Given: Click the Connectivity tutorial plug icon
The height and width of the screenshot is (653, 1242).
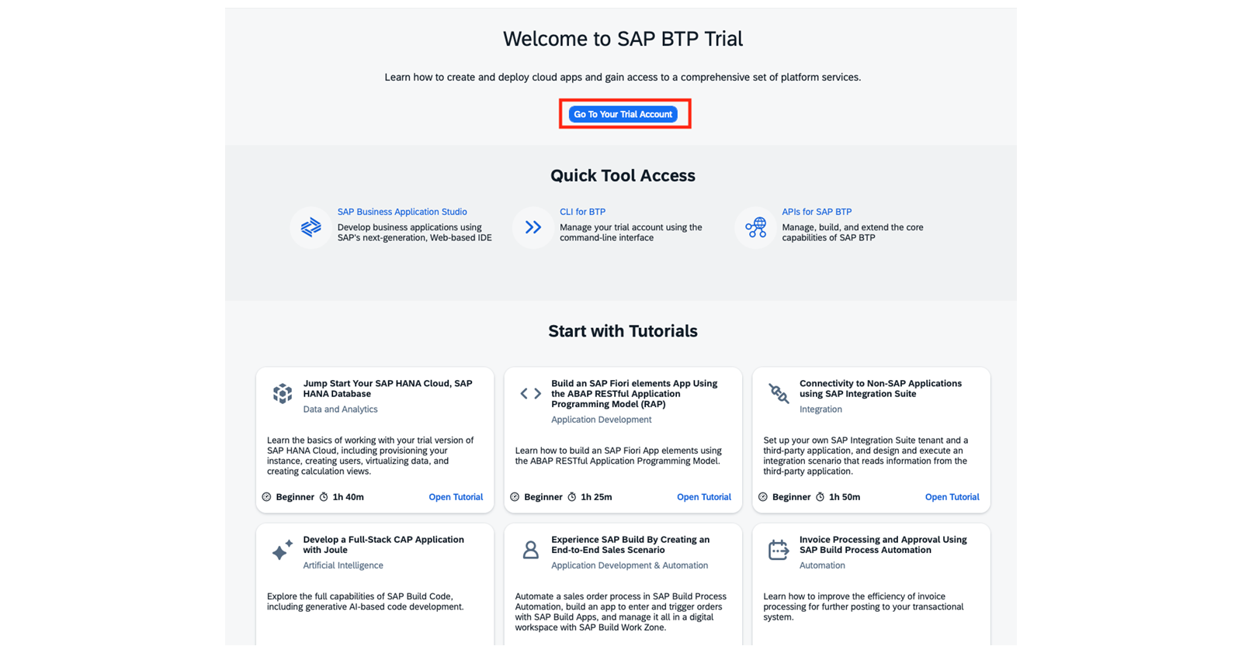Looking at the screenshot, I should coord(779,393).
